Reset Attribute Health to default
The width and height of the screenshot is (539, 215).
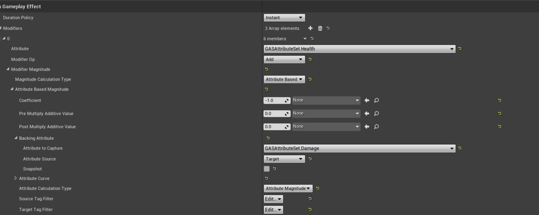460,49
